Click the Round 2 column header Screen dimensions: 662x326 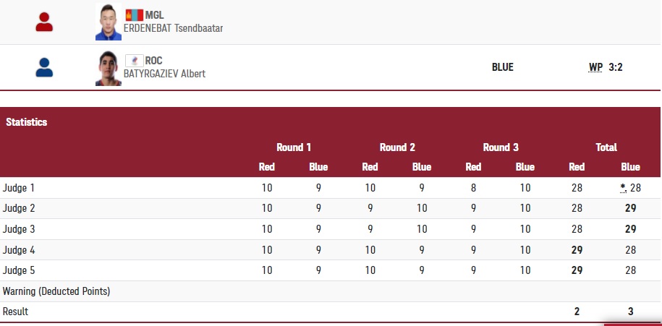[x=397, y=147]
